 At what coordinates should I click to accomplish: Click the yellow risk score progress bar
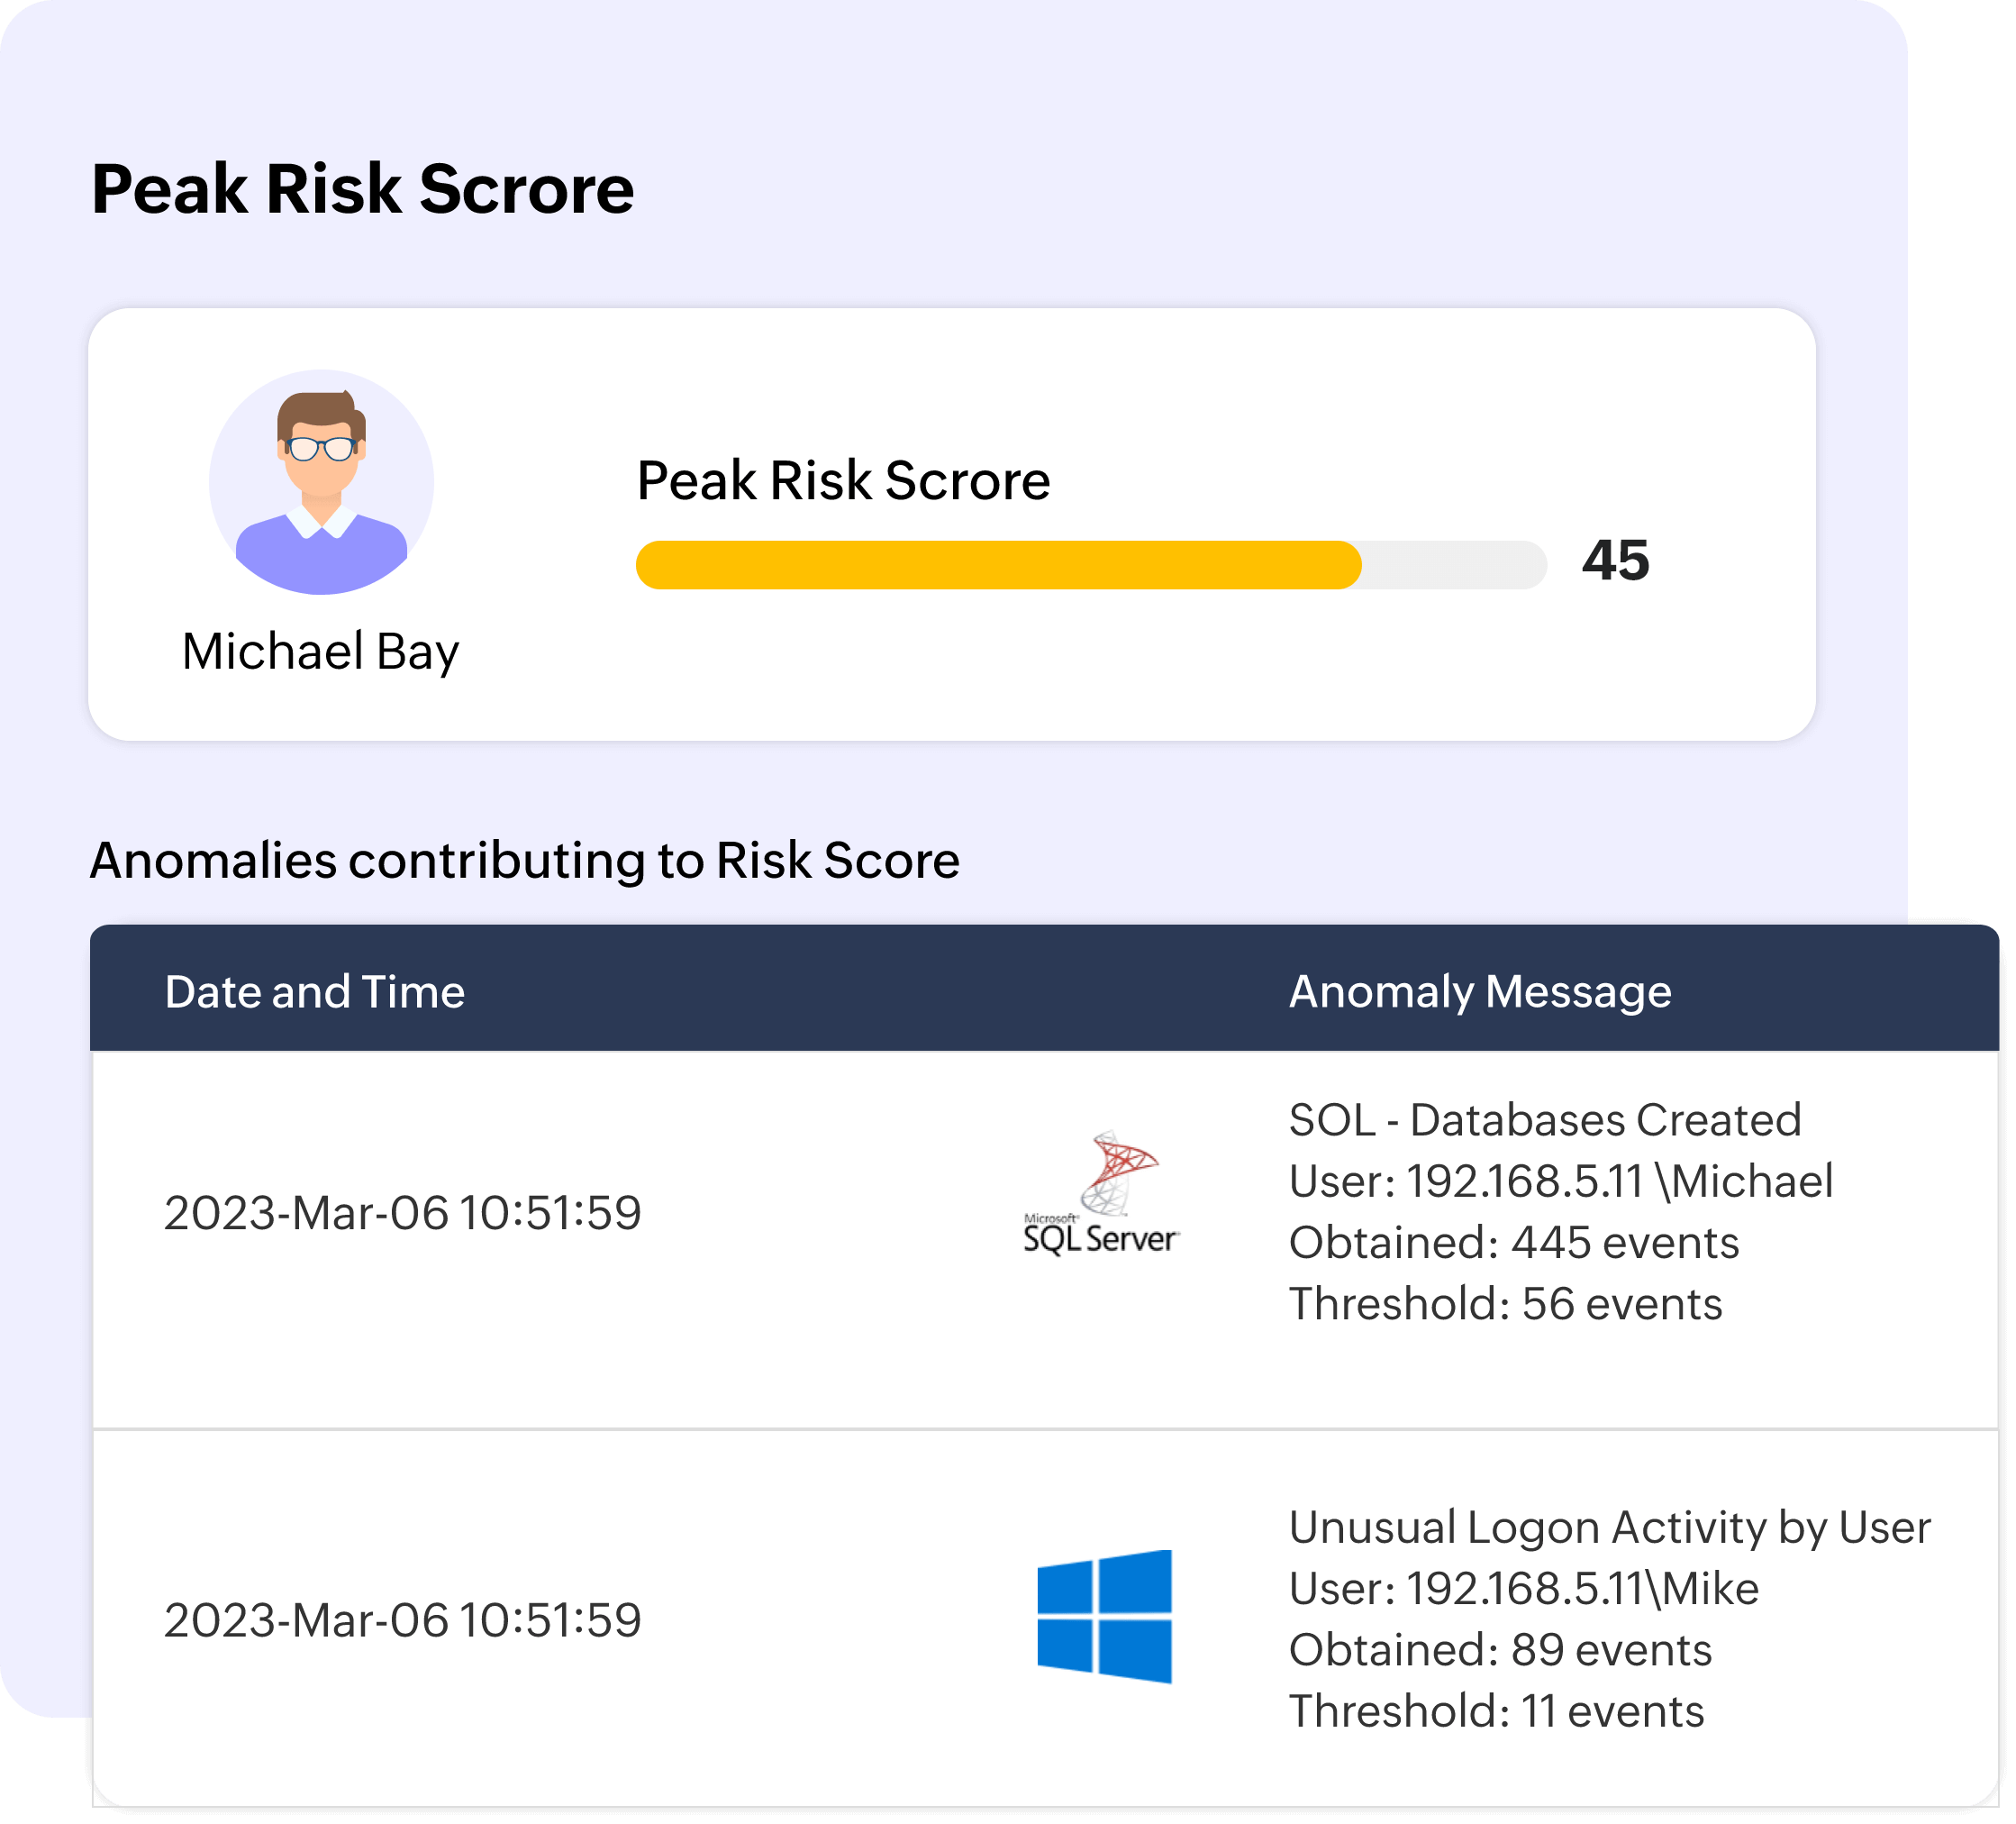pos(997,565)
